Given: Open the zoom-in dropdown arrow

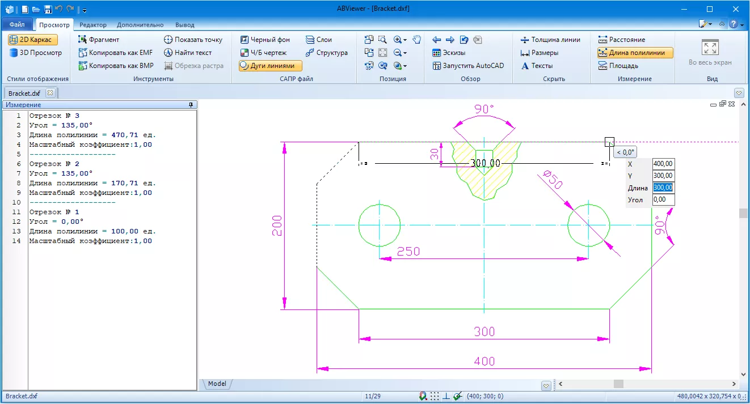Looking at the screenshot, I should pos(406,39).
